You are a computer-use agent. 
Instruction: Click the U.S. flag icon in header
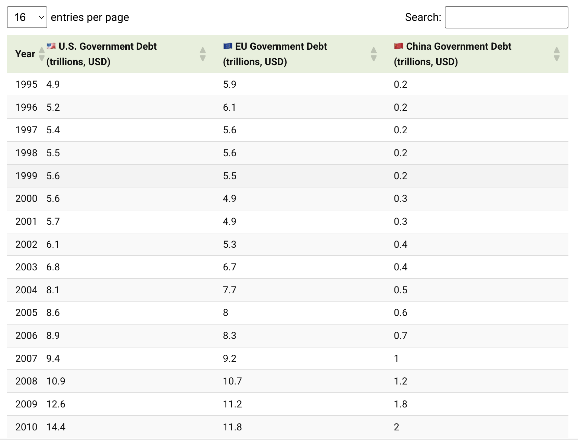pyautogui.click(x=51, y=46)
